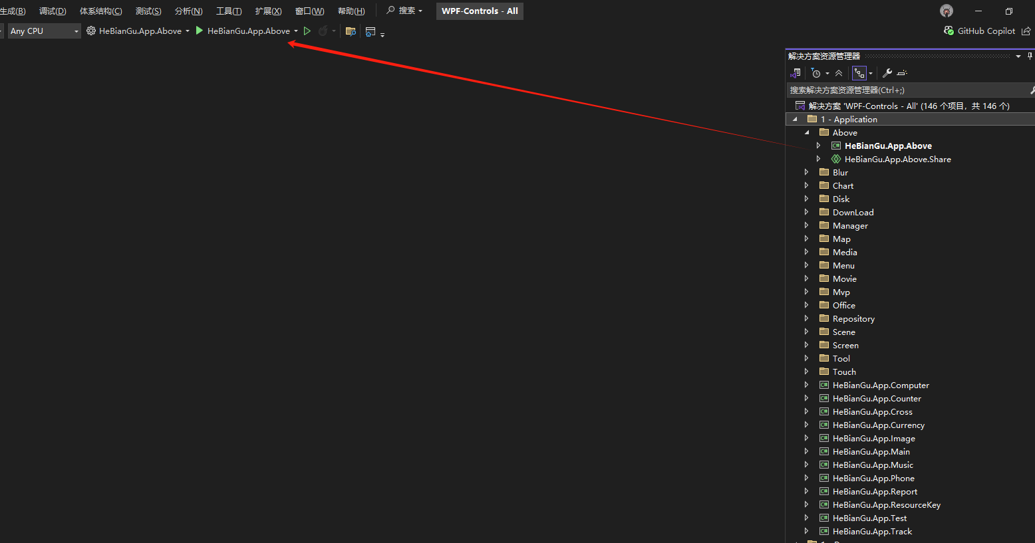Click the Hot Reload flame icon
The height and width of the screenshot is (543, 1035).
pos(323,31)
